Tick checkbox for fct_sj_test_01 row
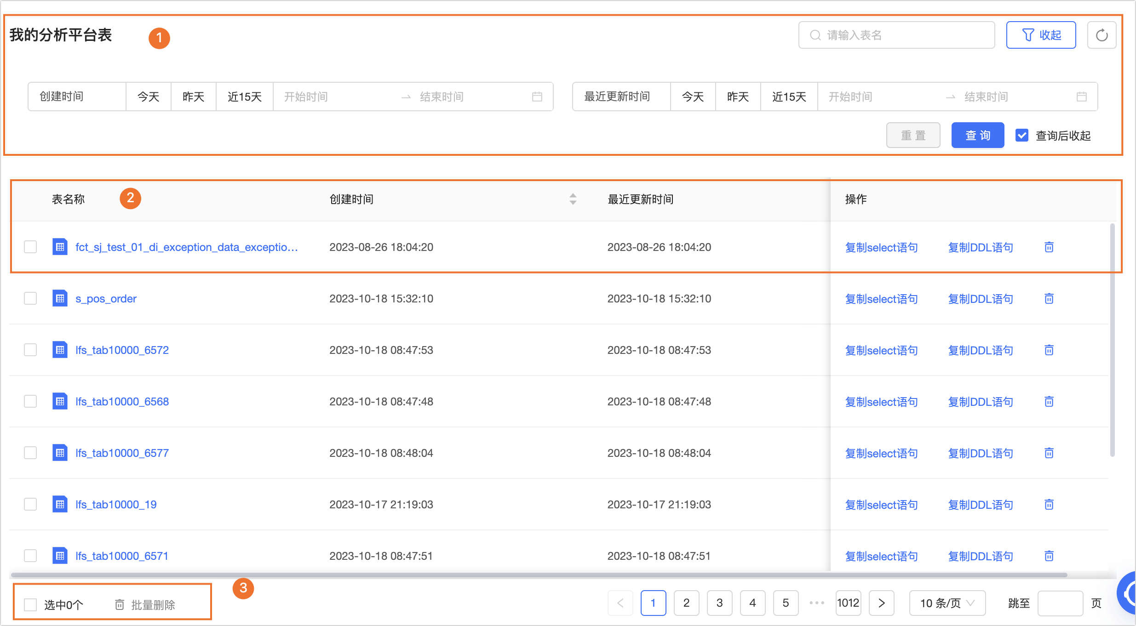1136x626 pixels. (30, 247)
